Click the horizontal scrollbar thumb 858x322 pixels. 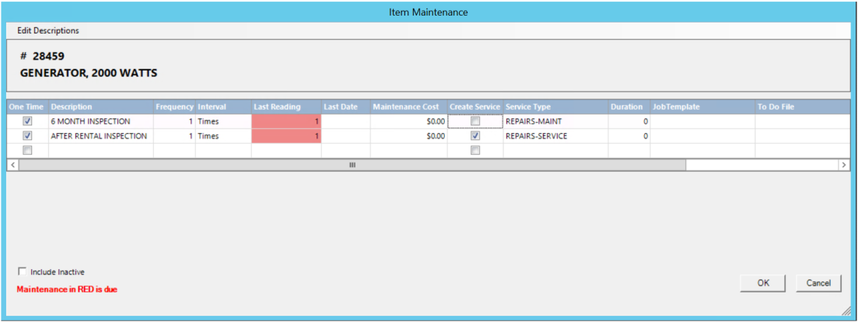[352, 165]
